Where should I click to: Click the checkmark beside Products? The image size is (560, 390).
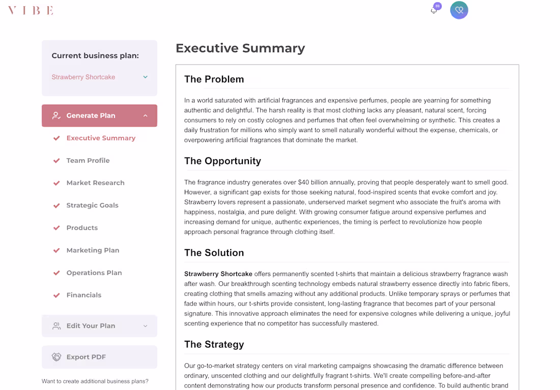tap(57, 228)
